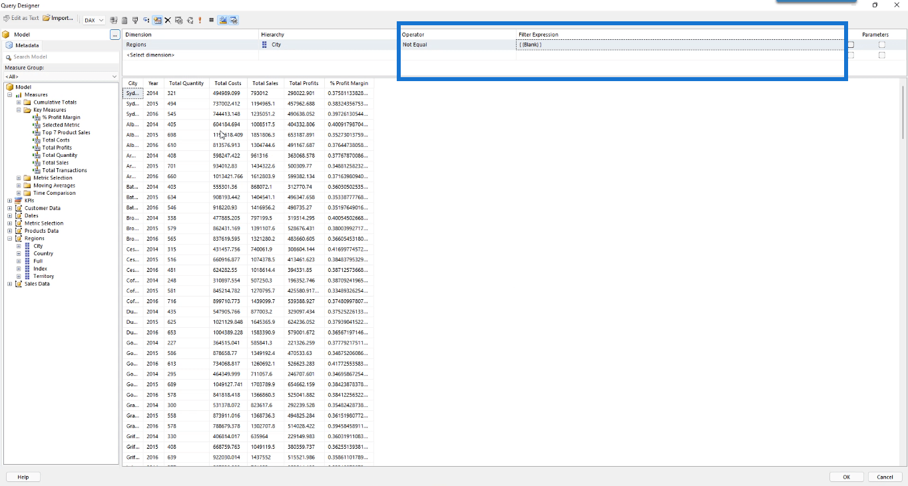The width and height of the screenshot is (908, 486).
Task: Select the Selected Metric measure icon
Action: pyautogui.click(x=37, y=125)
